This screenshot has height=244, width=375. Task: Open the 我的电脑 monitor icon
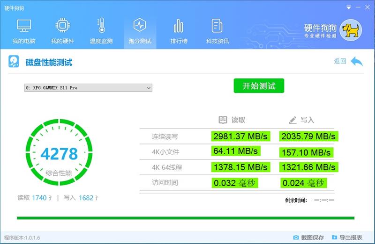coord(24,26)
